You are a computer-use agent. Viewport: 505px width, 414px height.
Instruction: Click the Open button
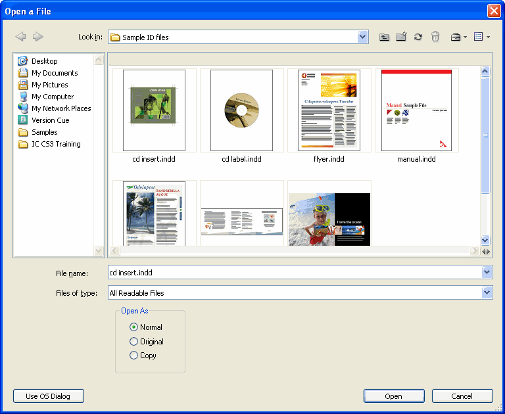coord(394,396)
